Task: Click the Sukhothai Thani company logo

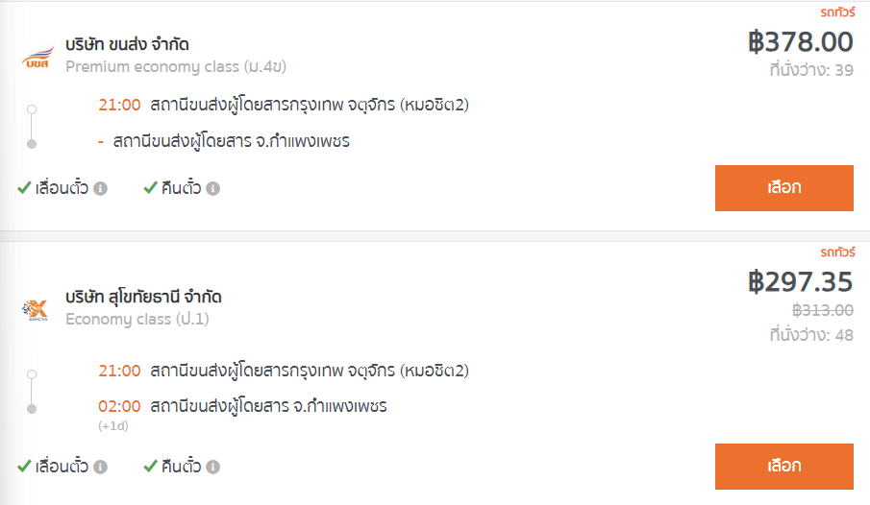Action: [x=35, y=310]
